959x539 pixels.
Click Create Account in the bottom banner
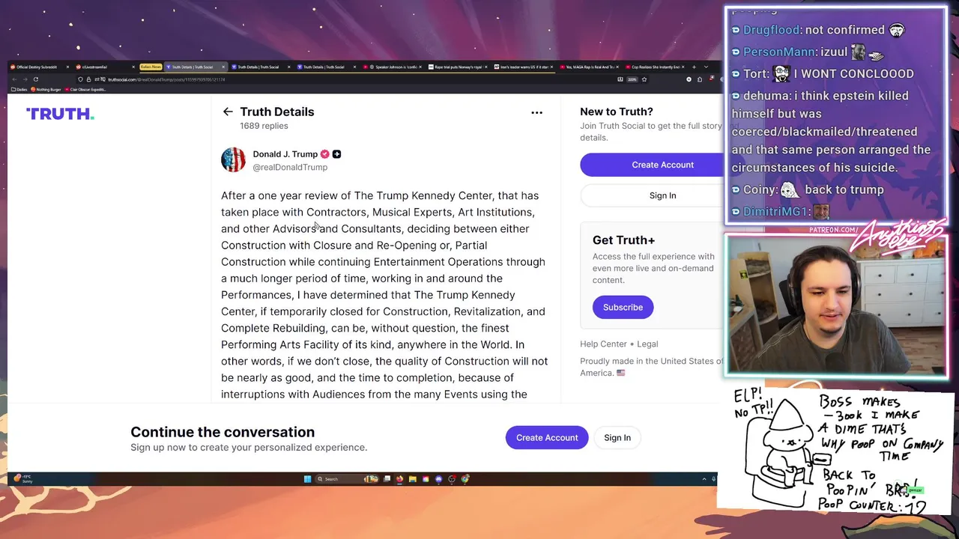[x=547, y=437]
